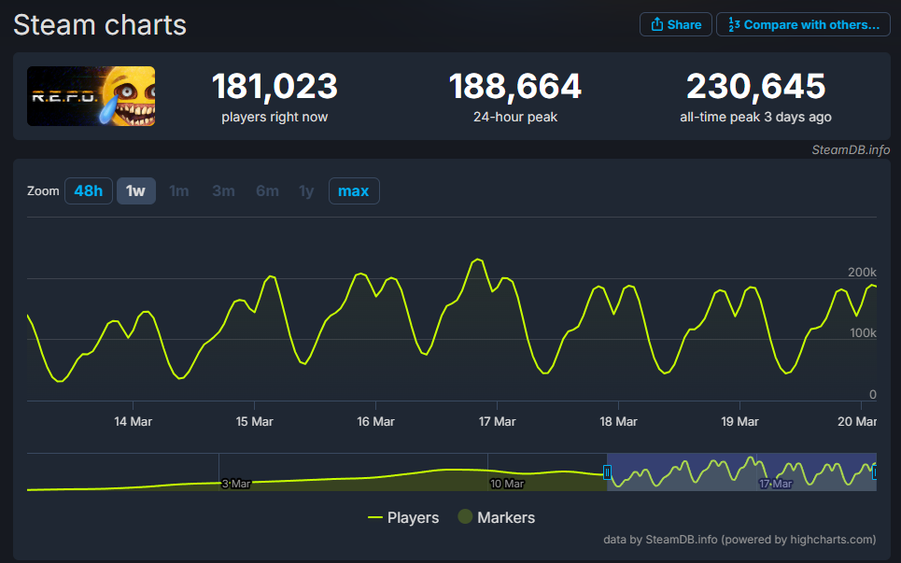Viewport: 901px width, 563px height.
Task: Choose the 1y zoom option
Action: click(306, 190)
